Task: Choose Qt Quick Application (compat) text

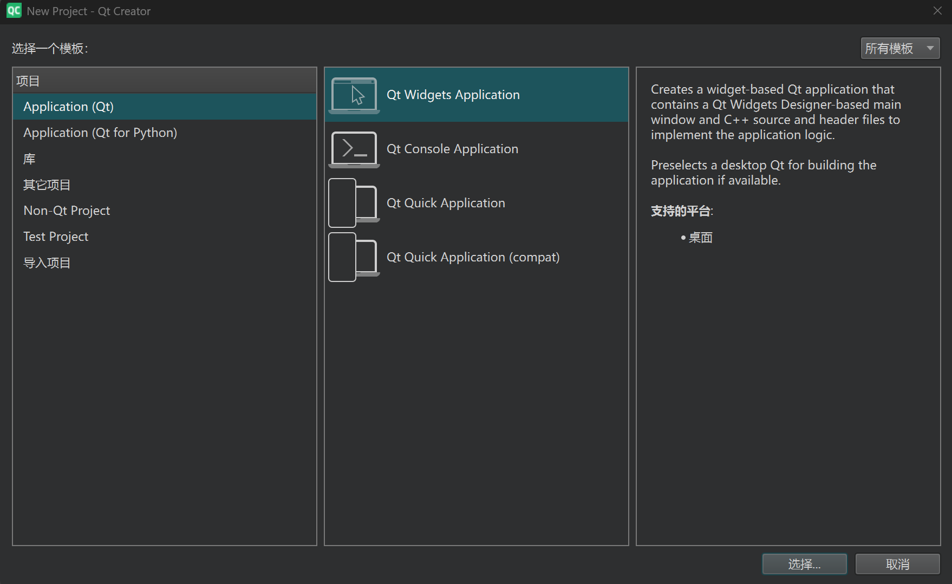Action: coord(473,257)
